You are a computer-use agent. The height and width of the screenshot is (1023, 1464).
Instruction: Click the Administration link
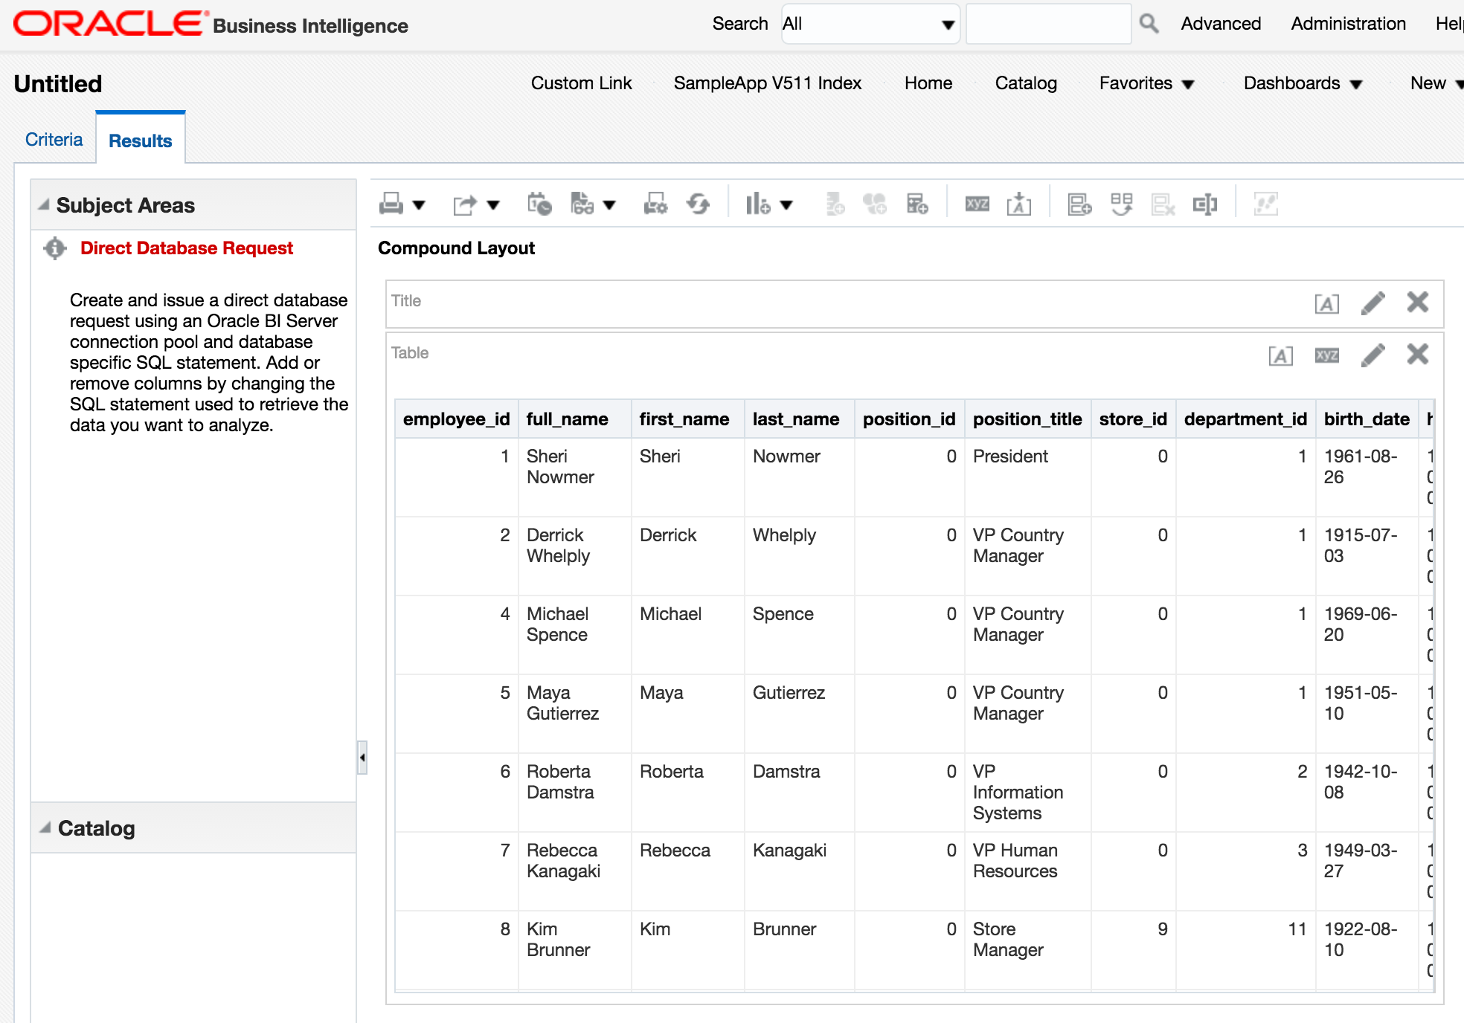click(1348, 24)
